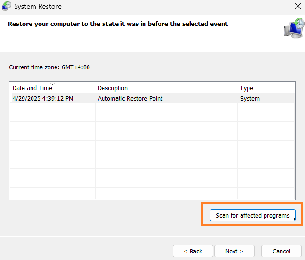Screen dimensions: 305x260
Task: Click the bold restore heading text
Action: [x=118, y=24]
